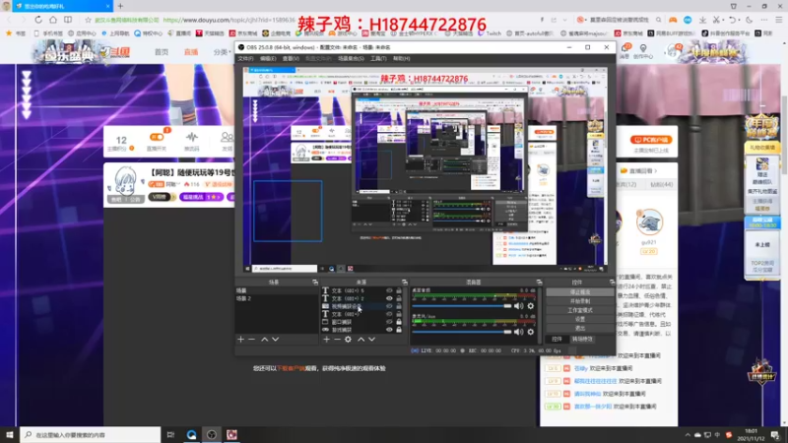The width and height of the screenshot is (788, 443).
Task: Open the browser hamburger main menu
Action: point(778,20)
